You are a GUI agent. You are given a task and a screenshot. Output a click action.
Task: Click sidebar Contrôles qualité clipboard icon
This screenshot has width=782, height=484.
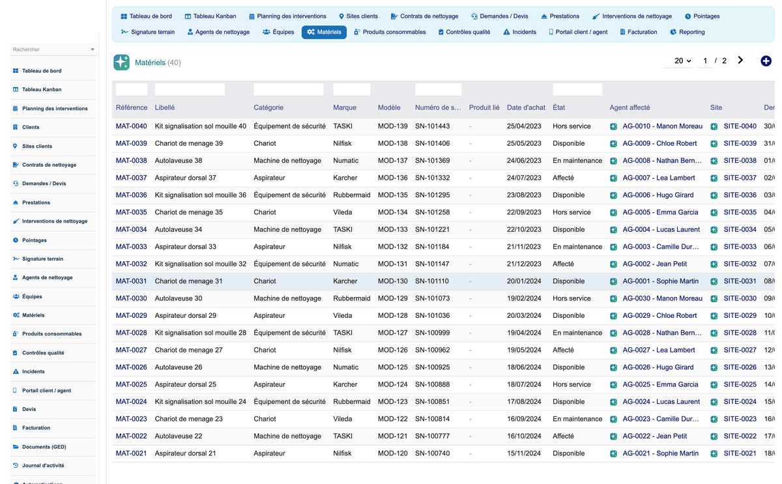click(x=16, y=353)
